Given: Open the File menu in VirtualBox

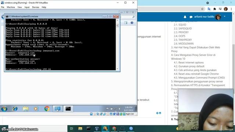Looking at the screenshot, I should 3,7.
